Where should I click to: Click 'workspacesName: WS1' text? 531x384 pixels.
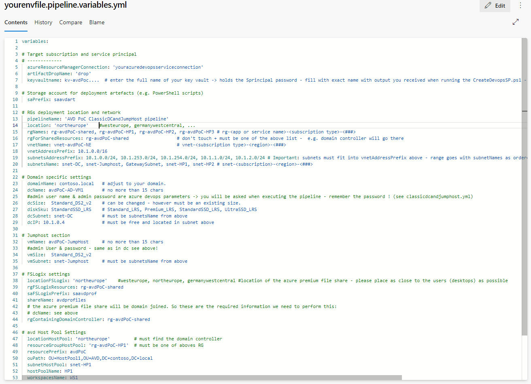(x=53, y=378)
